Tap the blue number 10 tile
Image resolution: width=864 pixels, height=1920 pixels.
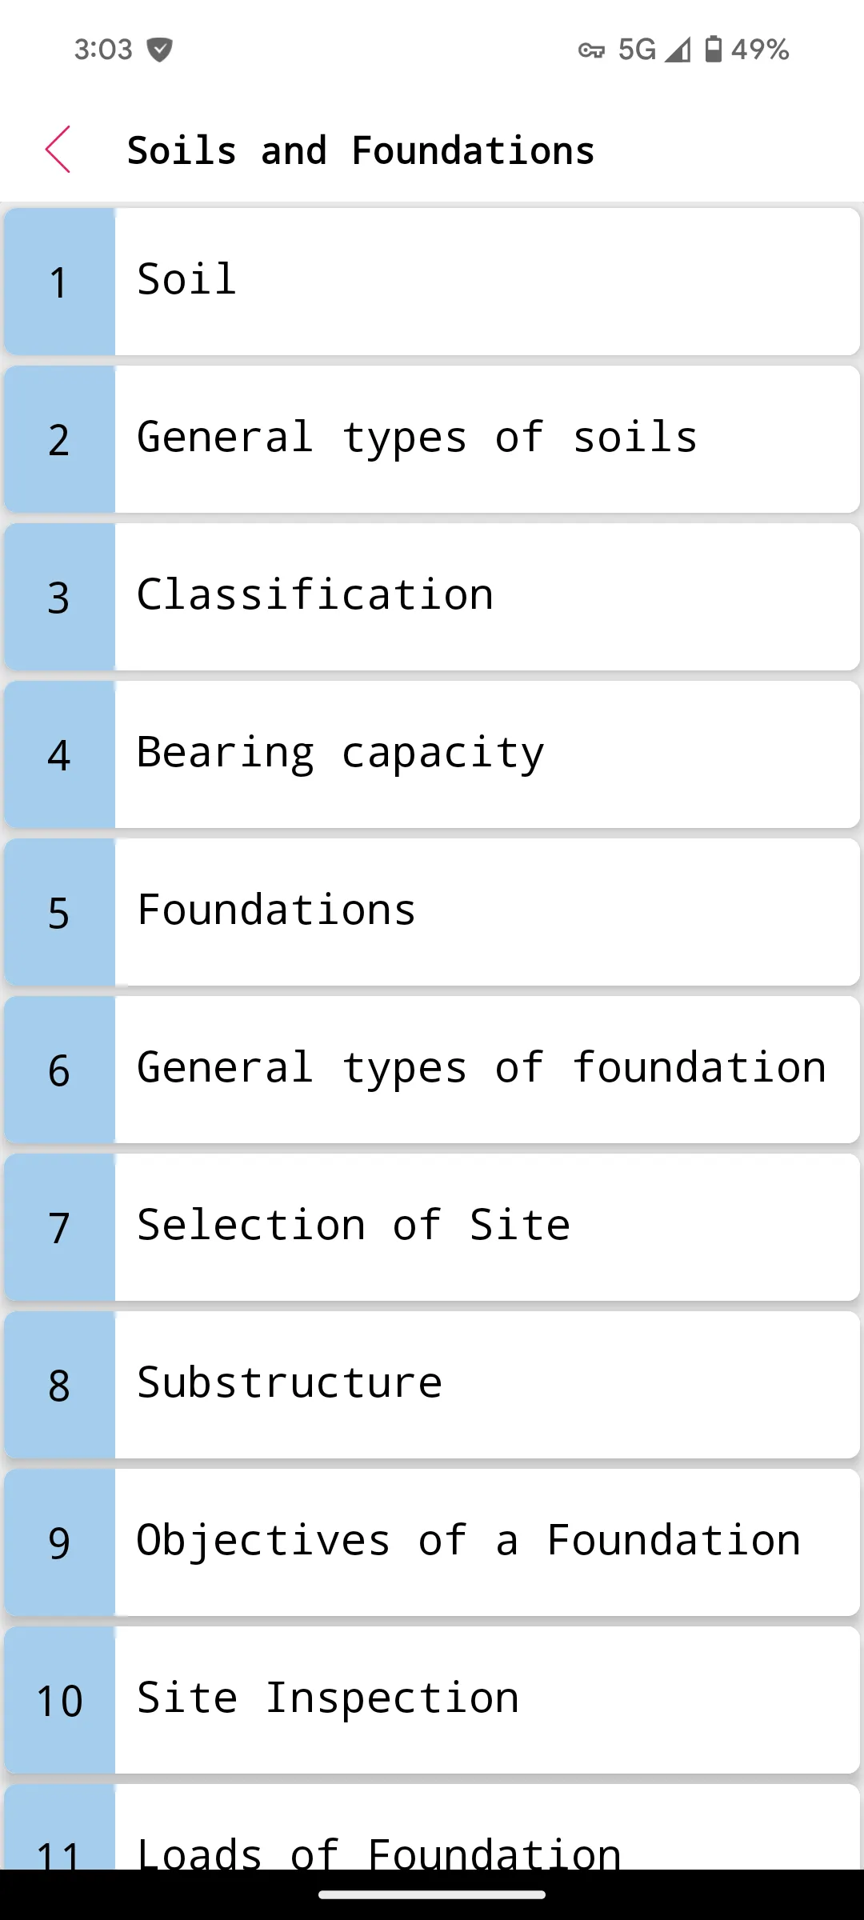(x=60, y=1700)
